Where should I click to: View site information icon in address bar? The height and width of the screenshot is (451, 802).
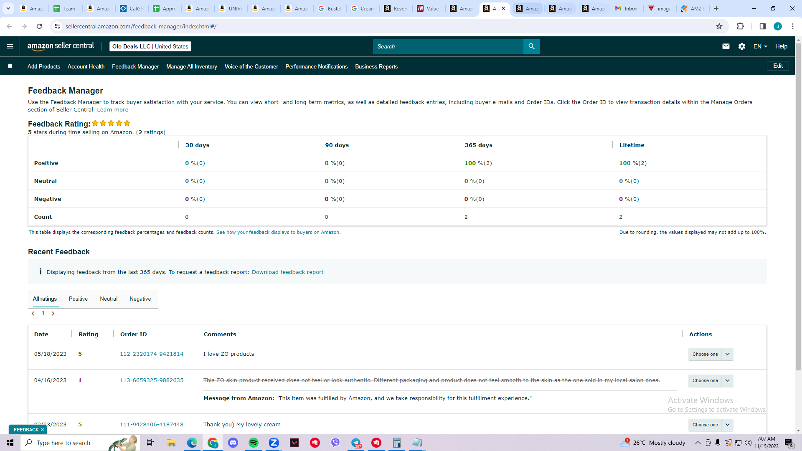(57, 26)
